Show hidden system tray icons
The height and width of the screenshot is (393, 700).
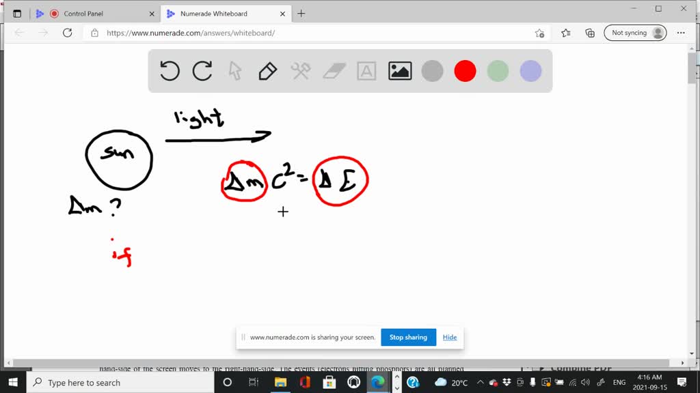click(481, 382)
